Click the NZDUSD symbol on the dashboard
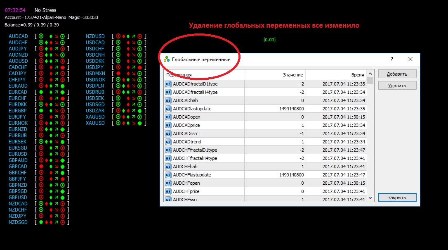The image size is (448, 250). coord(95,36)
